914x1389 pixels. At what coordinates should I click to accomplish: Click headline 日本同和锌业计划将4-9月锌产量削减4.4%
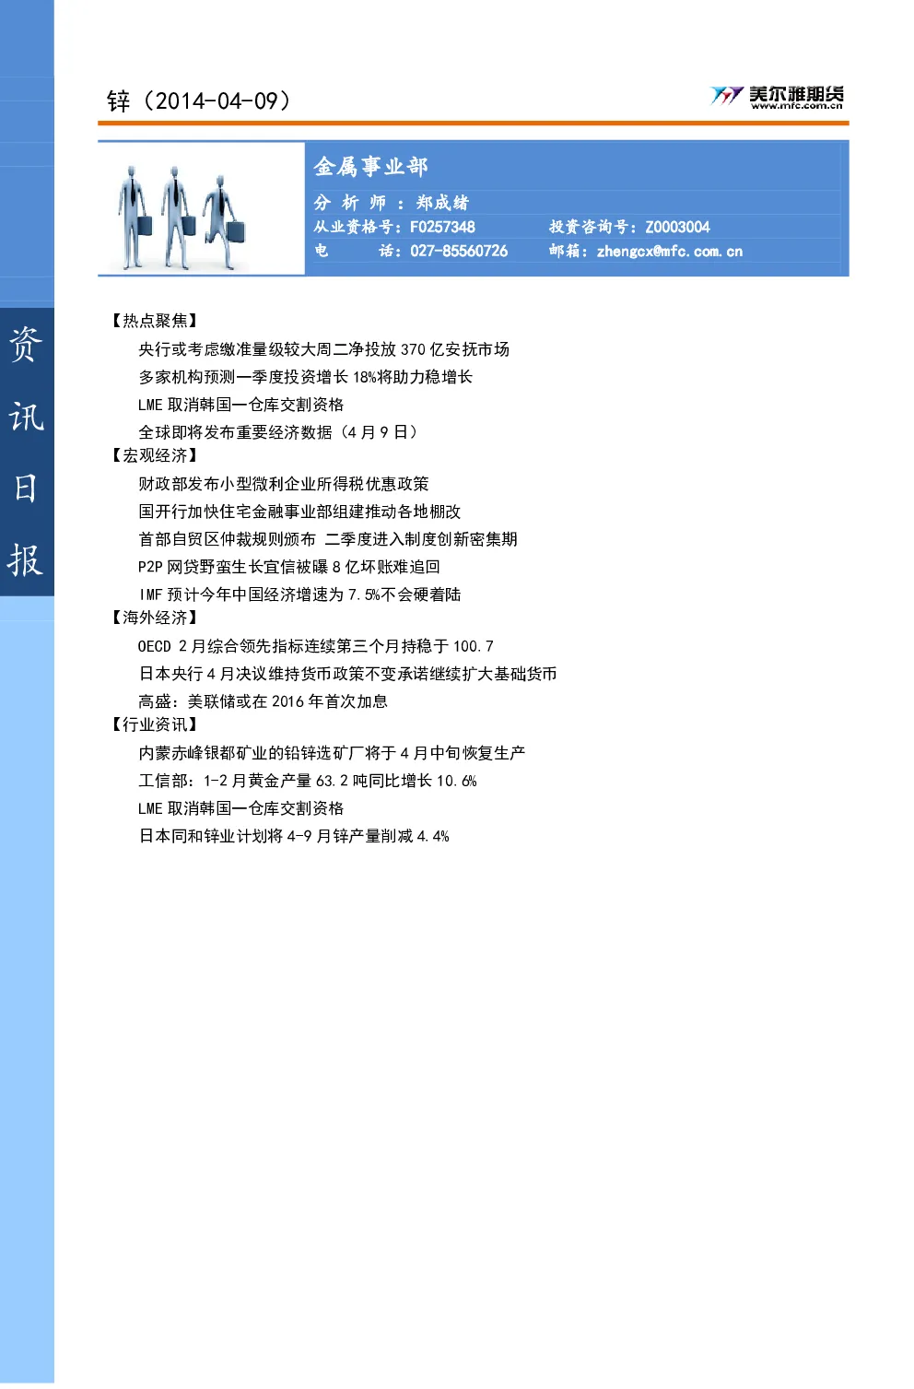[294, 836]
